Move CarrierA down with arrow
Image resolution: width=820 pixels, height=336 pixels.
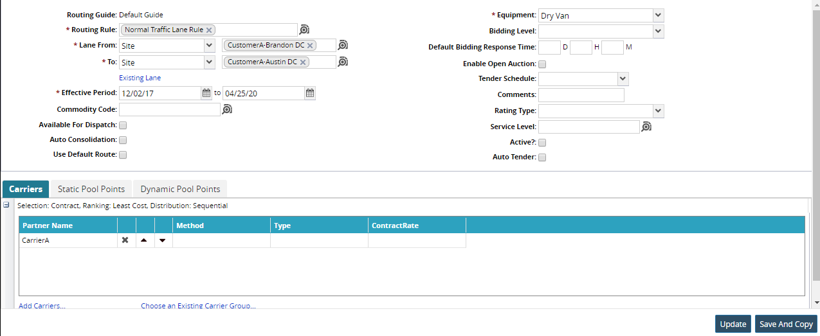(x=162, y=240)
